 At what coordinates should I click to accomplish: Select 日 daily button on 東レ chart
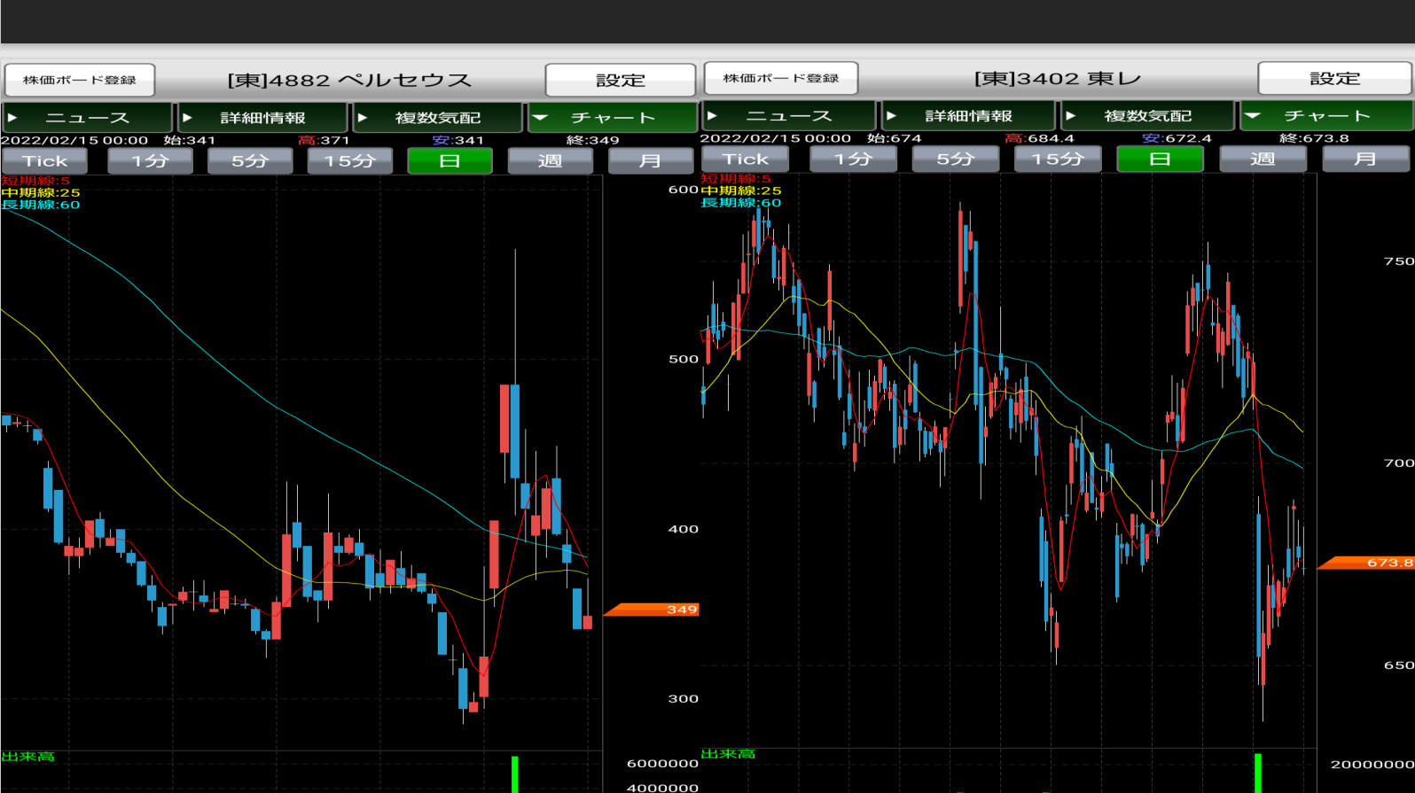pyautogui.click(x=1160, y=159)
